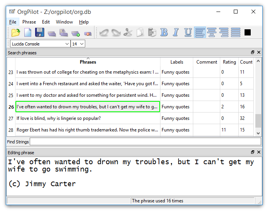This screenshot has height=212, width=270.
Task: Maximize the OrgPilot window
Action: tap(236, 12)
